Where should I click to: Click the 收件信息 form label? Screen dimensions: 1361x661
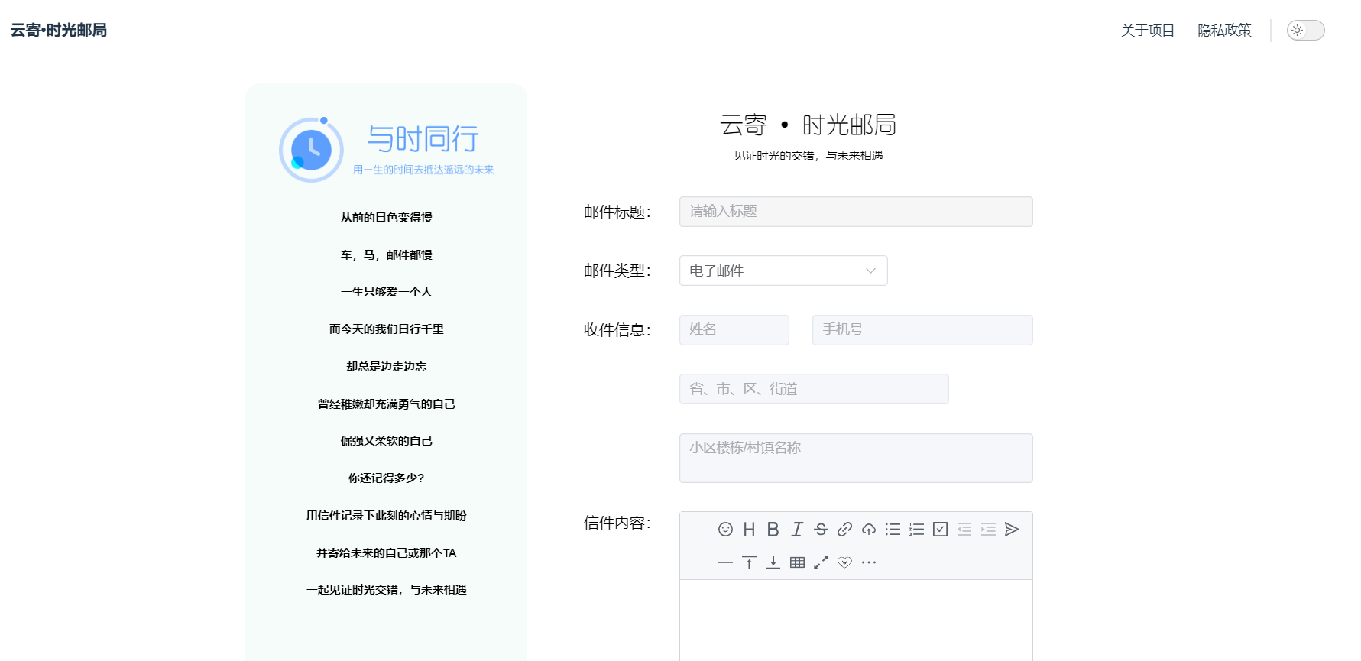tap(617, 330)
